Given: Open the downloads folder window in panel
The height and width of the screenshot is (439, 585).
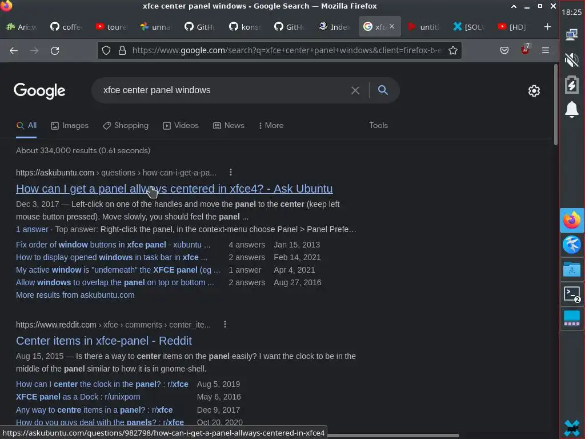Looking at the screenshot, I should point(572,269).
